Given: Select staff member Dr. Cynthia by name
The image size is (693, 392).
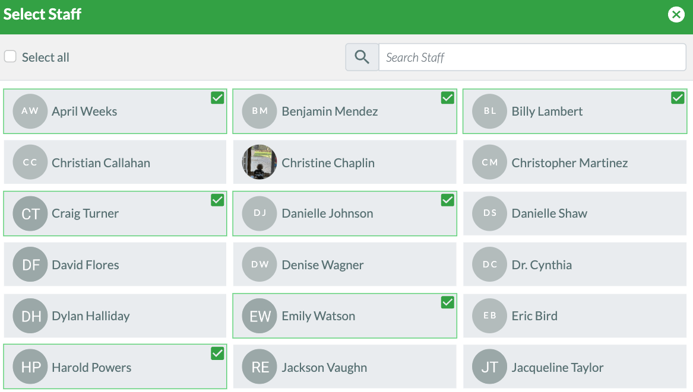Looking at the screenshot, I should (542, 265).
